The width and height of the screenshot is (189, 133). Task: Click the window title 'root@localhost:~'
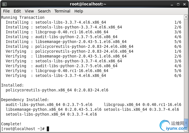pos(88,4)
